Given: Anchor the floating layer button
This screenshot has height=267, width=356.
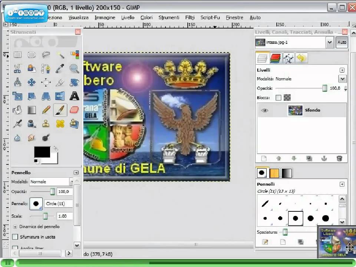Looking at the screenshot, I should [x=324, y=158].
